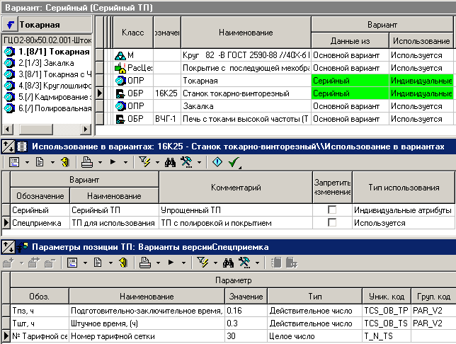This screenshot has width=456, height=344.
Task: Click the document icon in Использование в вариантах toolbar
Action: tap(40, 162)
